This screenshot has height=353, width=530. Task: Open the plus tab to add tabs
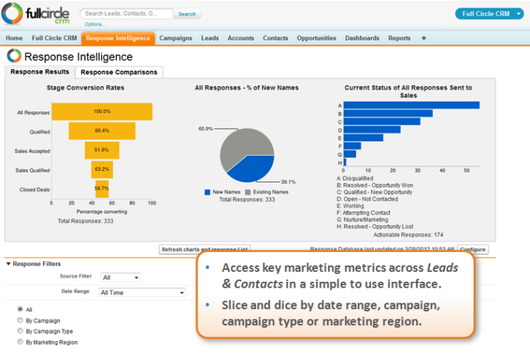coord(424,38)
